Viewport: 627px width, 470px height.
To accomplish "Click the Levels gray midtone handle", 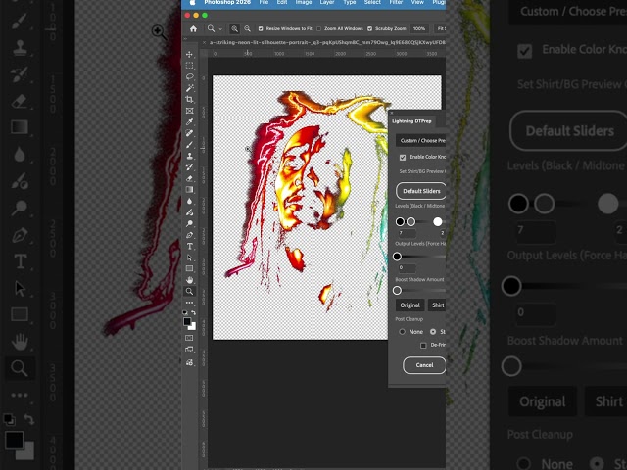I will [x=411, y=222].
